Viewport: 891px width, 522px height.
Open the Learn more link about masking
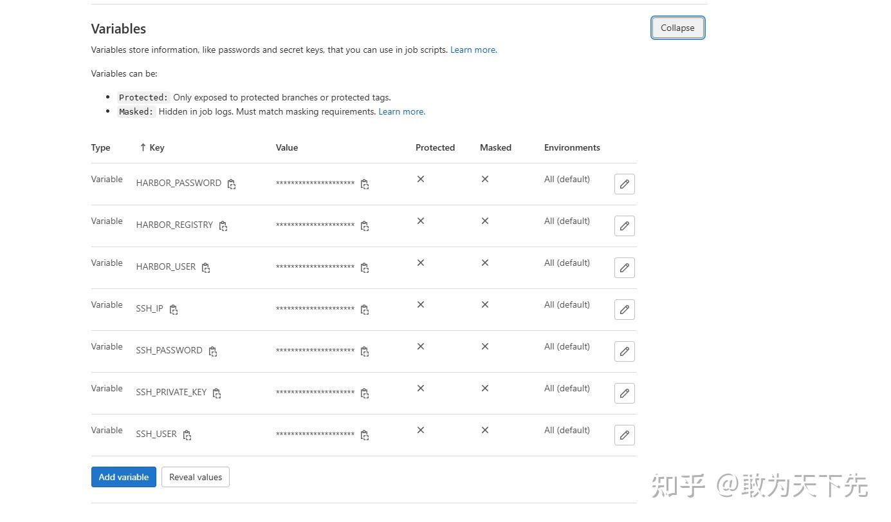[401, 111]
